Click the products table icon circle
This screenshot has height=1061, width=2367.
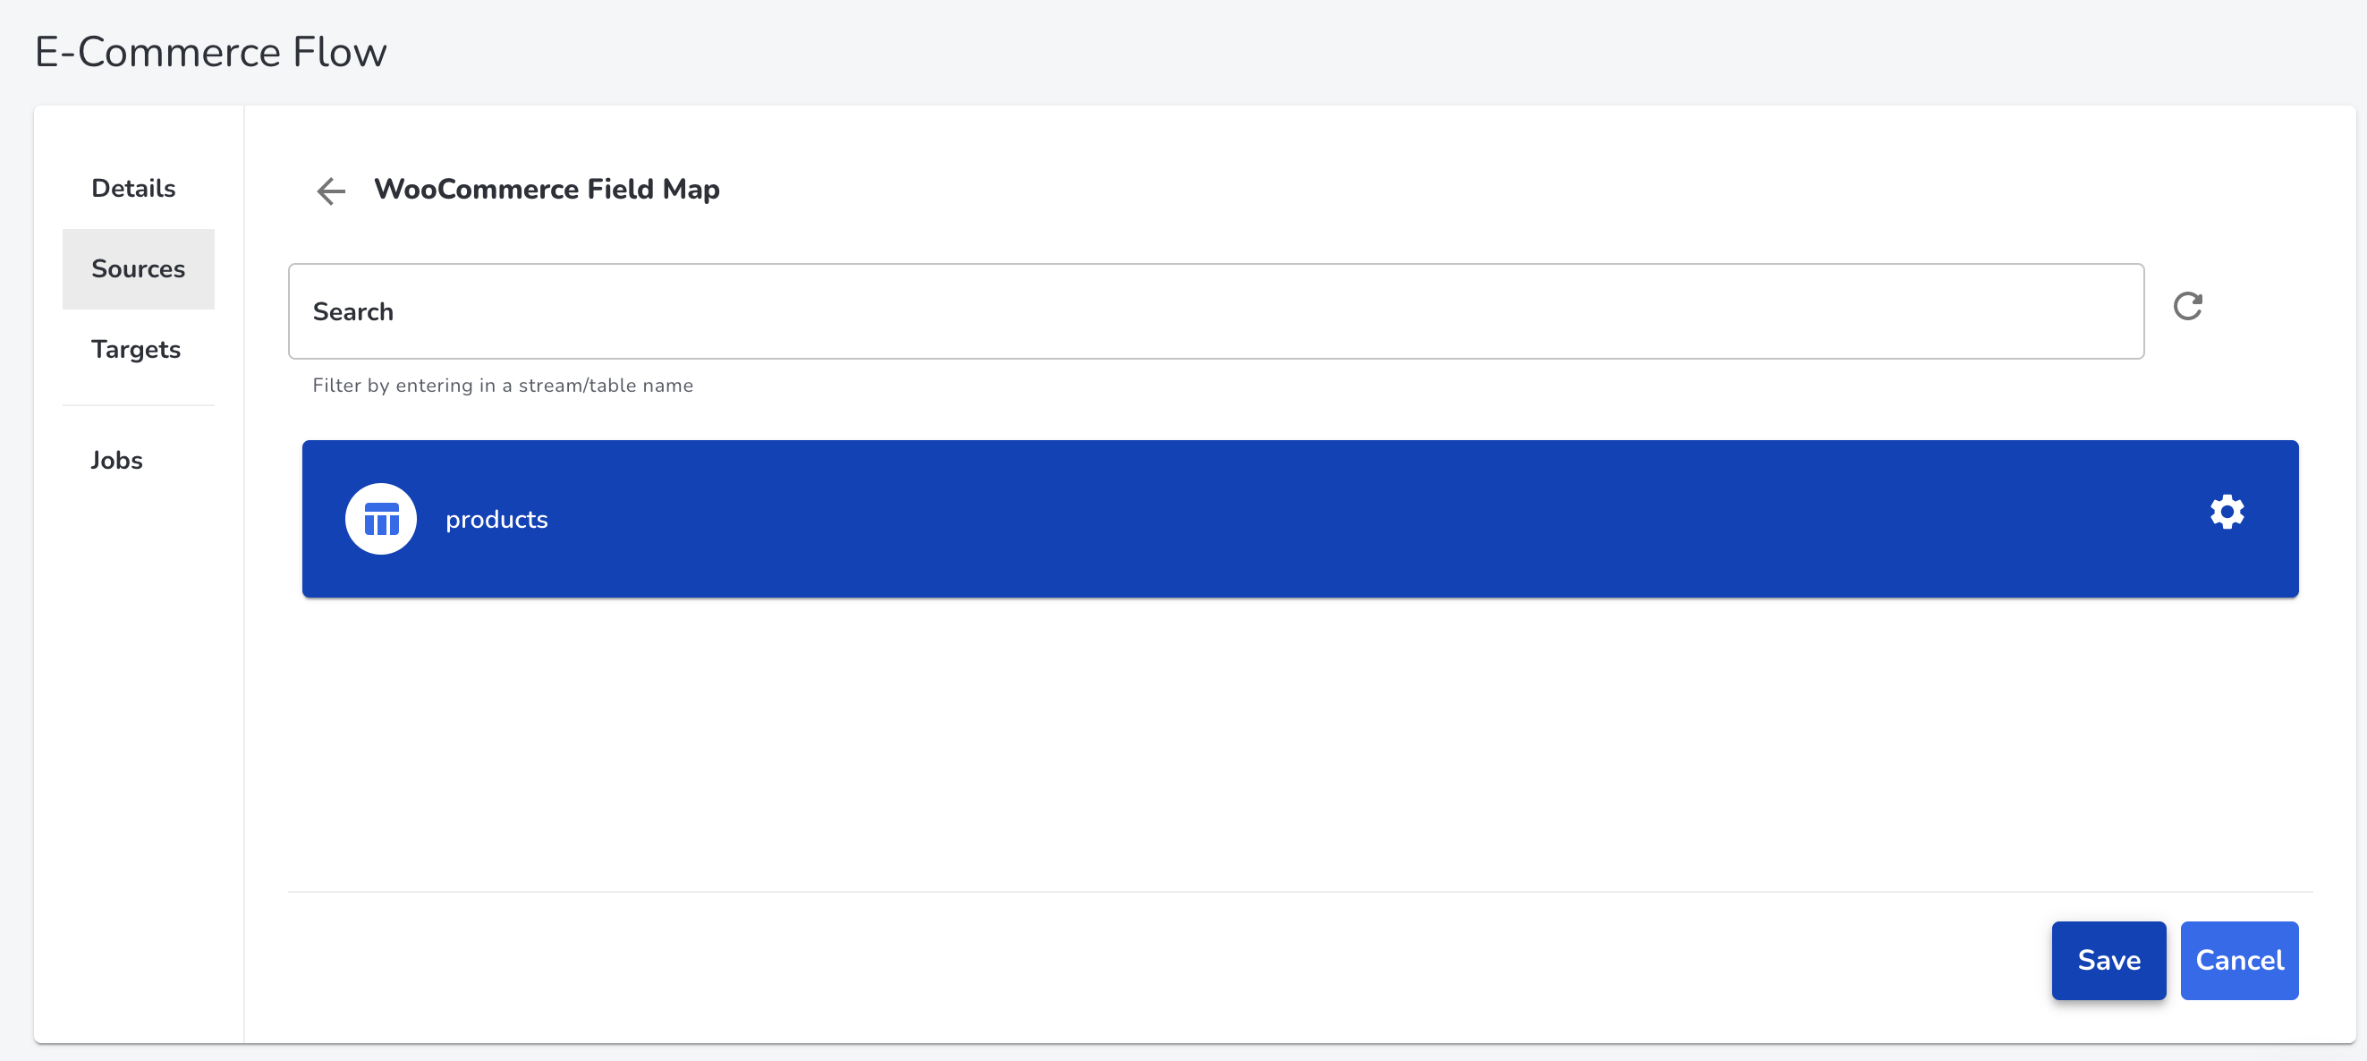(380, 519)
